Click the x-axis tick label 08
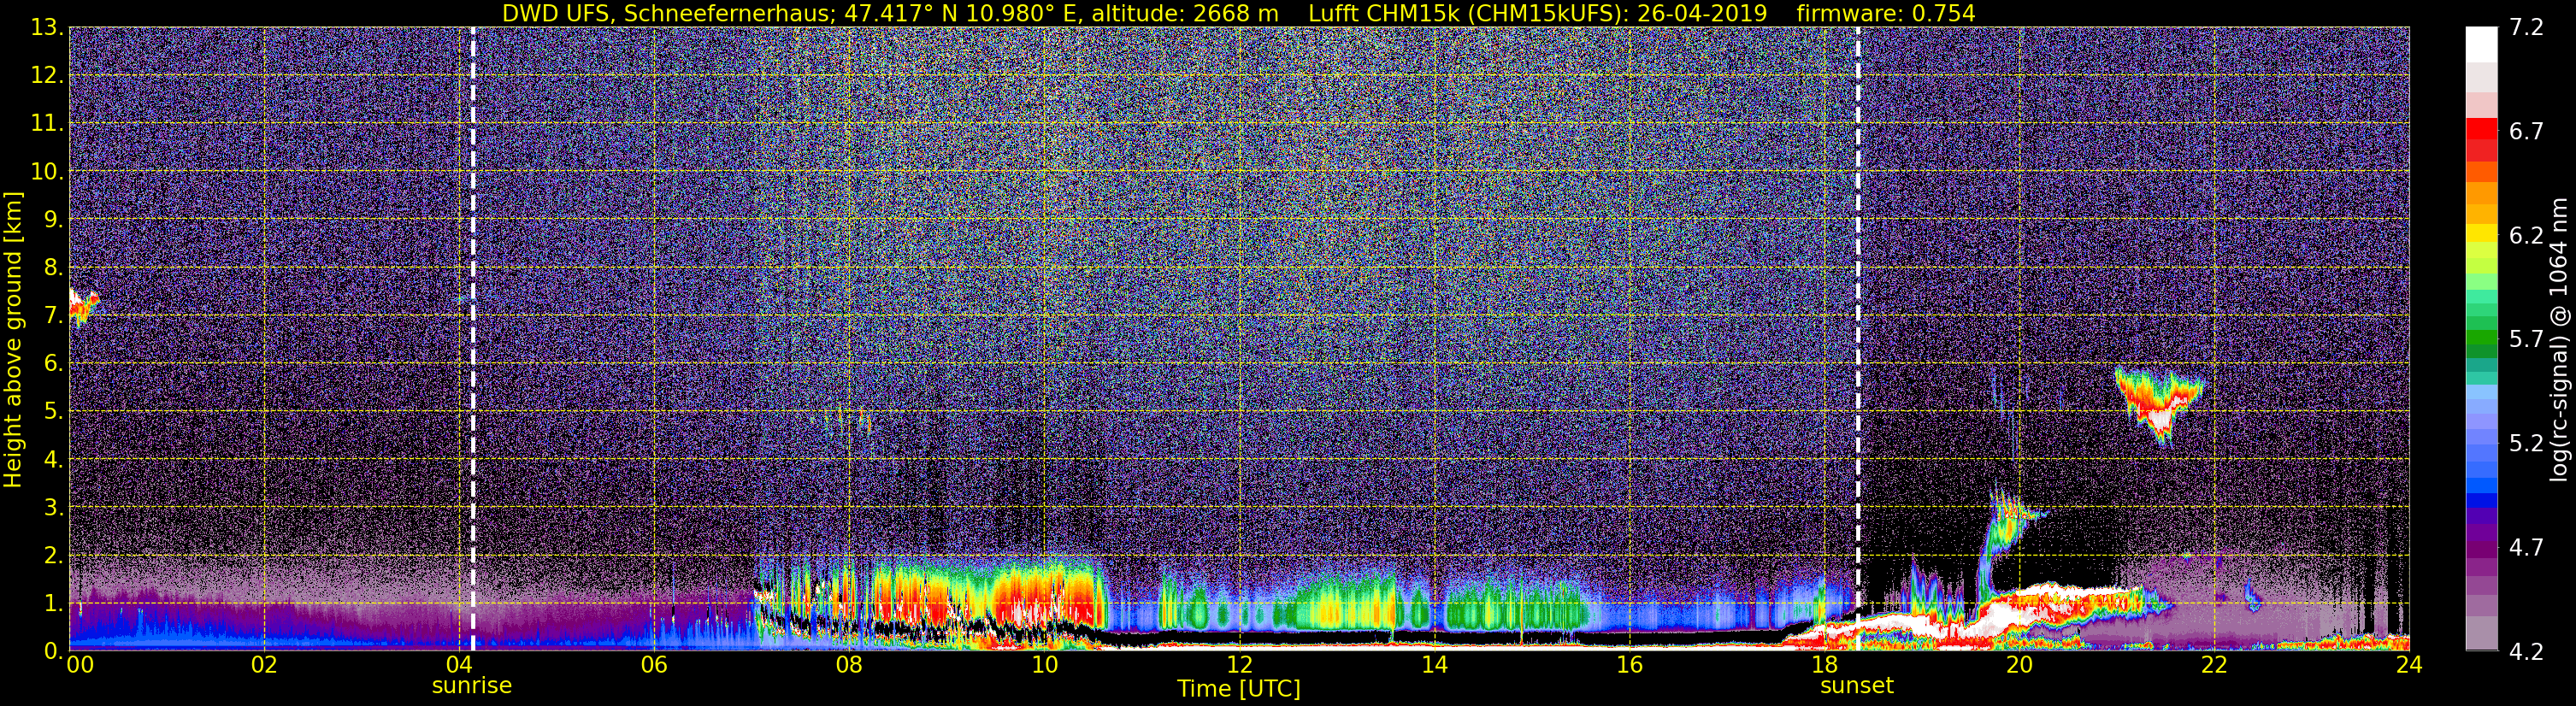This screenshot has width=2576, height=706. (x=849, y=665)
